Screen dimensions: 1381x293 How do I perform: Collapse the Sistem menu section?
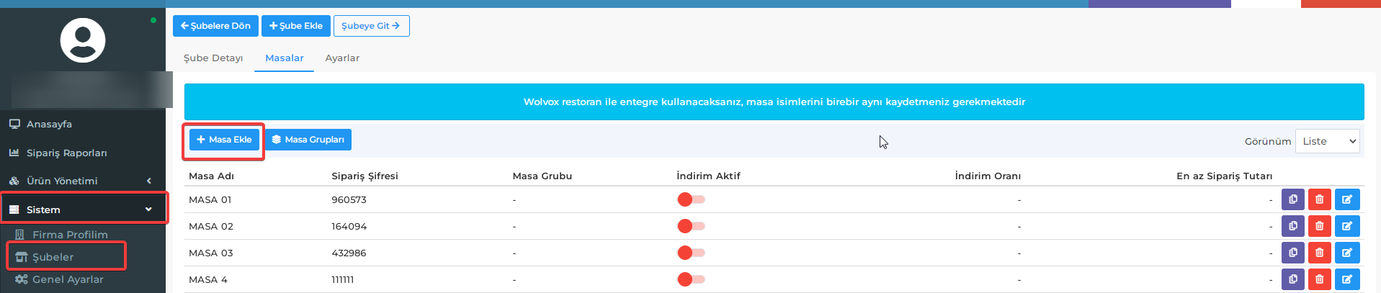(84, 209)
